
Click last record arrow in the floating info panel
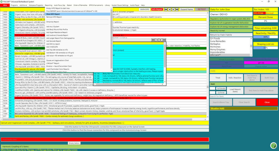(164, 40)
